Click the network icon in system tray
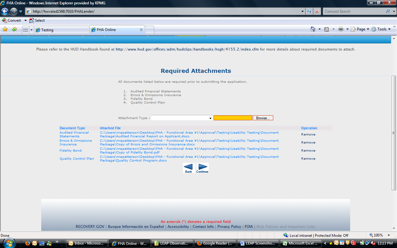This screenshot has height=248, width=397. point(367,243)
